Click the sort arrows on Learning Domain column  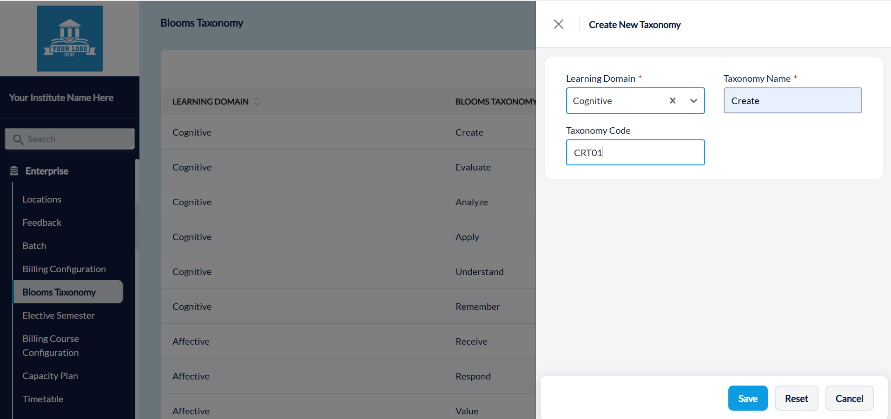(257, 102)
